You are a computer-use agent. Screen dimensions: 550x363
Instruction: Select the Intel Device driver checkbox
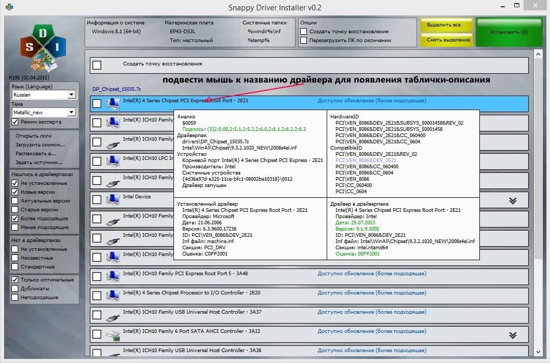point(97,199)
